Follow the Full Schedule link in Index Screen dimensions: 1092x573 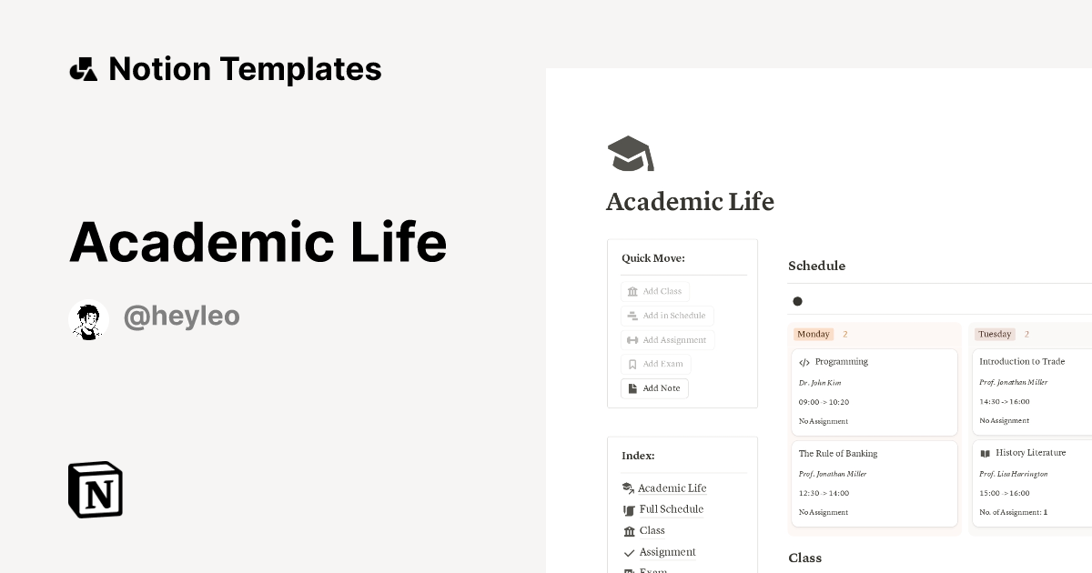tap(671, 509)
